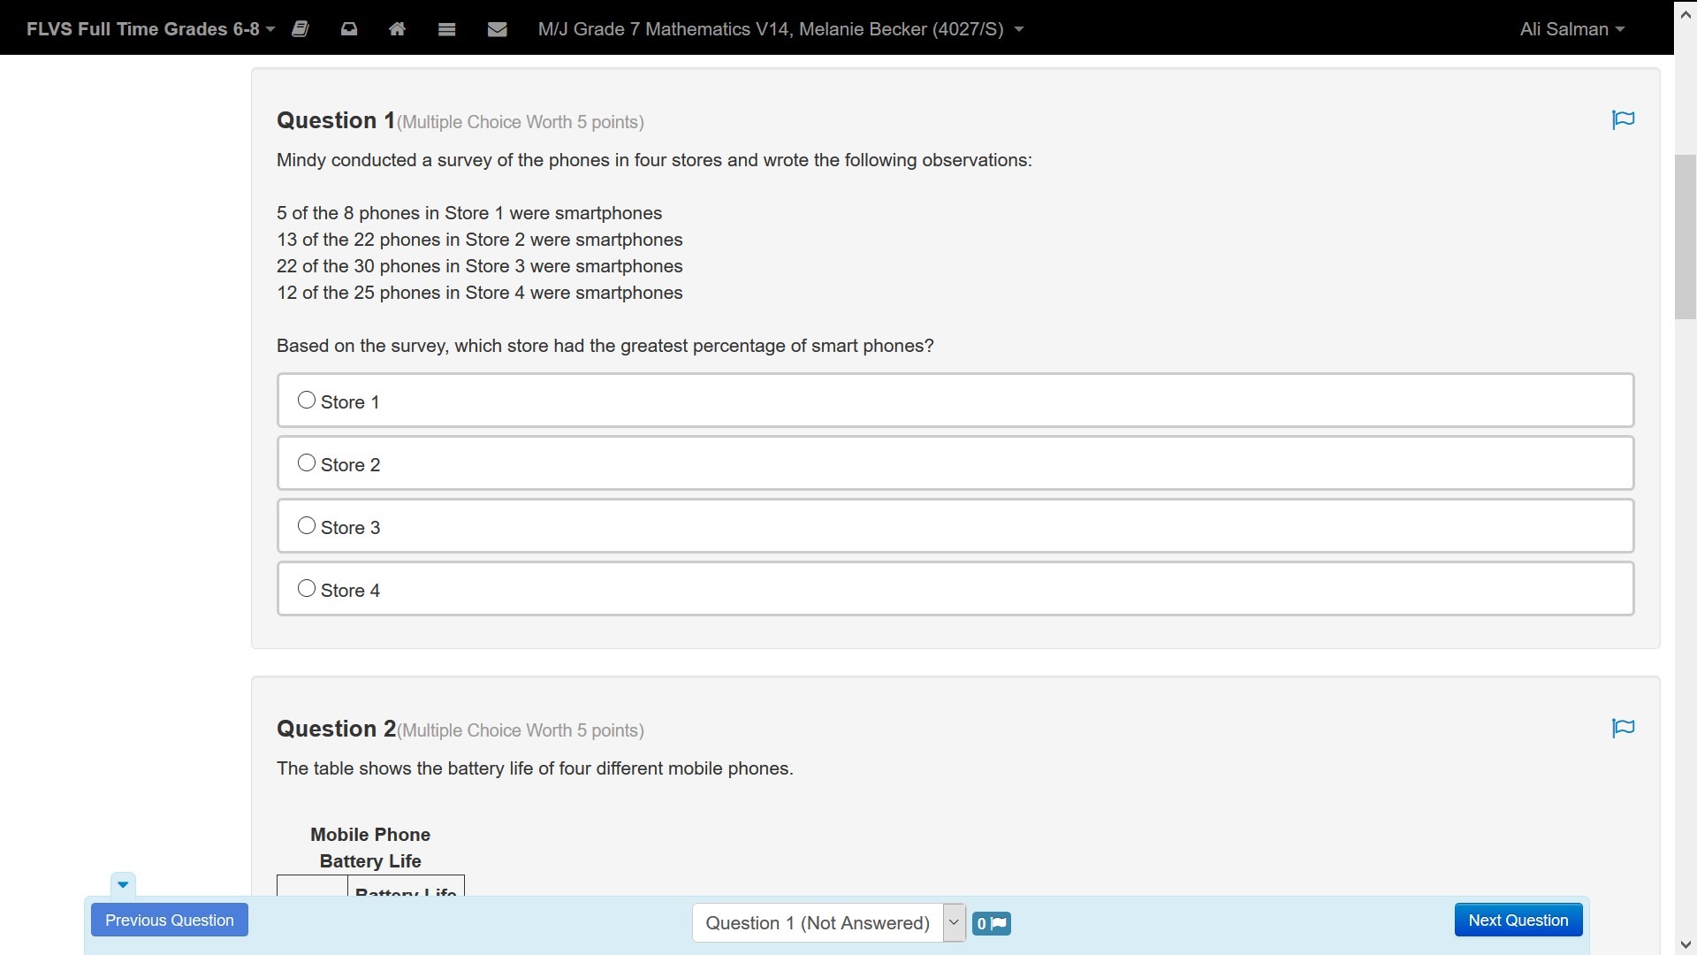Image resolution: width=1697 pixels, height=955 pixels.
Task: Open the book icon in top navbar
Action: click(x=301, y=29)
